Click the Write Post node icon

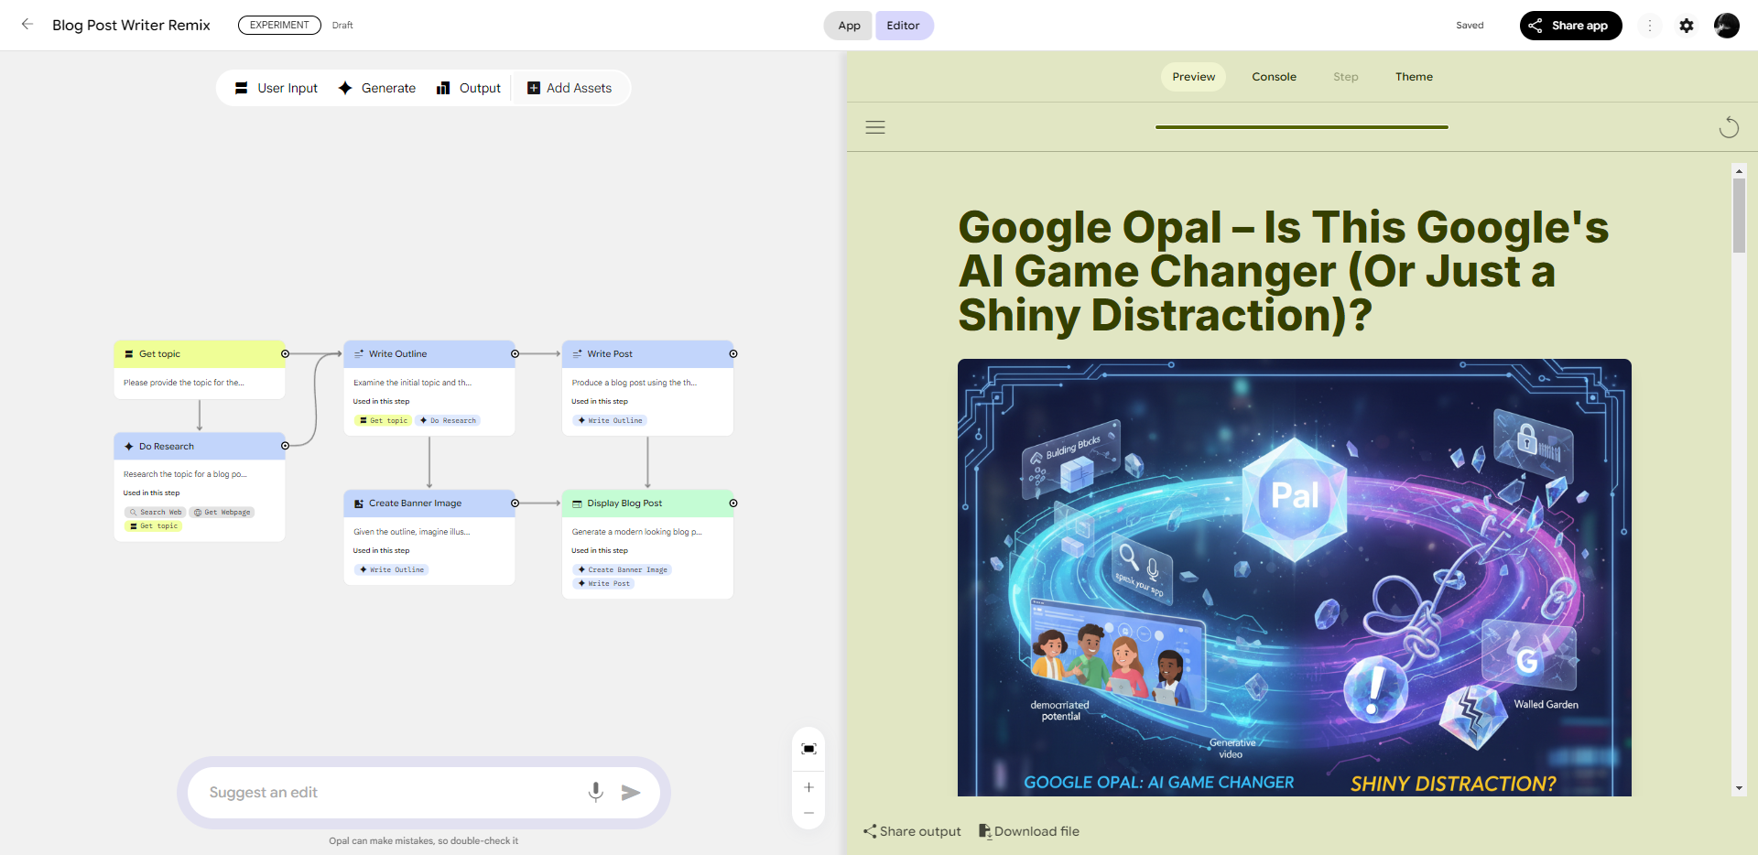[577, 353]
